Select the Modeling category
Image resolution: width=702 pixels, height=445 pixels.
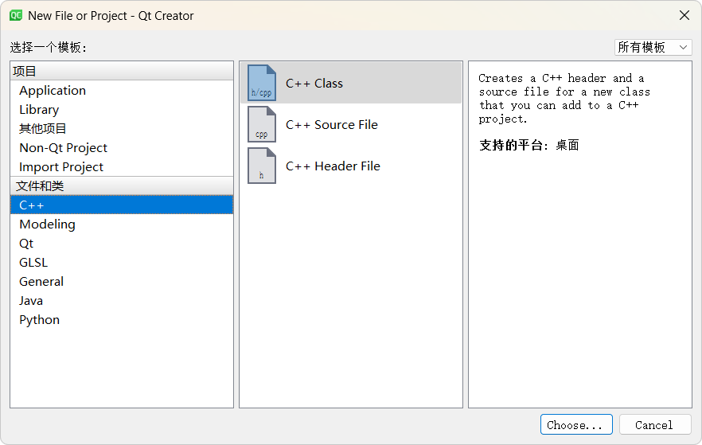tap(122, 224)
